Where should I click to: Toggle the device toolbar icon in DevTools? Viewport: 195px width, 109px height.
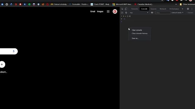[126, 9]
